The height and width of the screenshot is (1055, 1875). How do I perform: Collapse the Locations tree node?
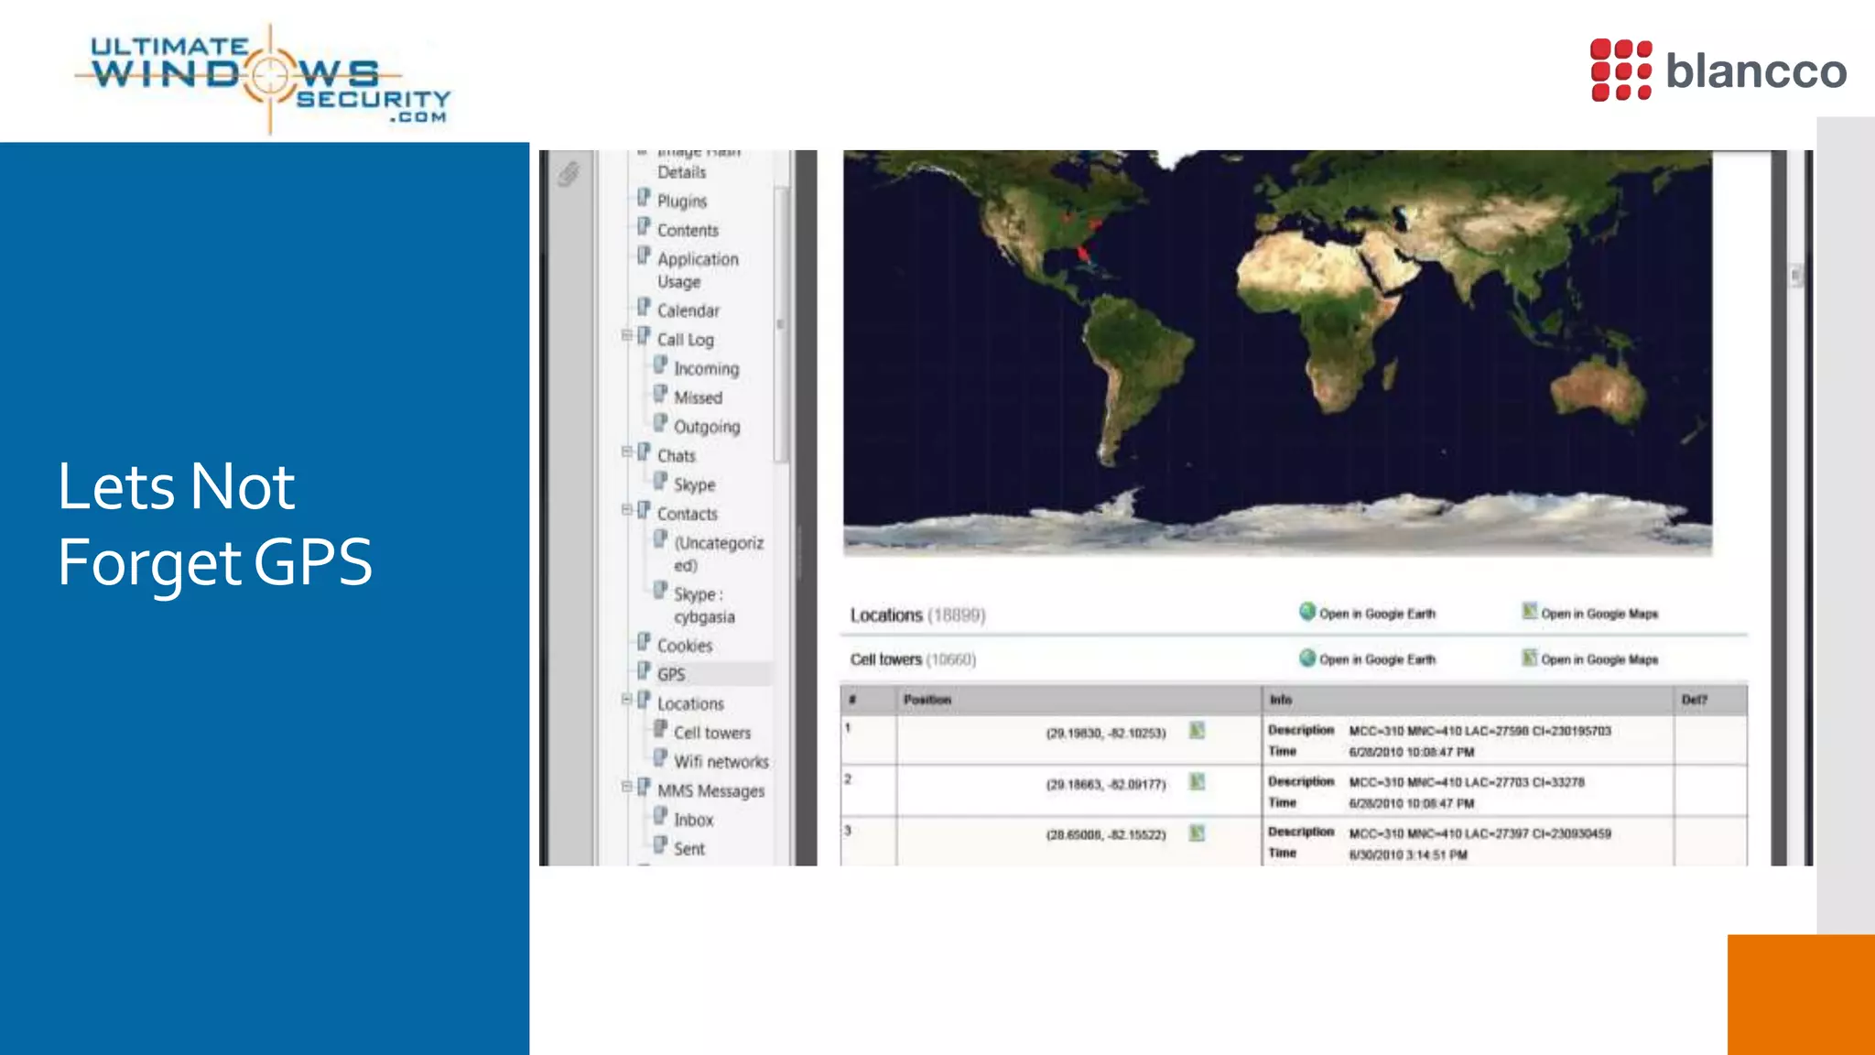(x=627, y=700)
